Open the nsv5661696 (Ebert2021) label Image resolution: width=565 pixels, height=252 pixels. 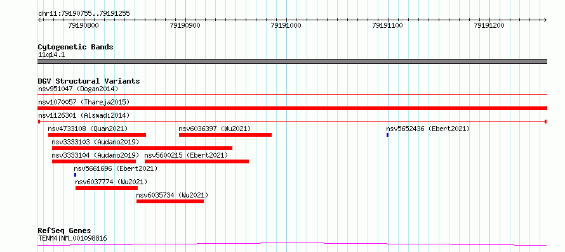pyautogui.click(x=116, y=168)
